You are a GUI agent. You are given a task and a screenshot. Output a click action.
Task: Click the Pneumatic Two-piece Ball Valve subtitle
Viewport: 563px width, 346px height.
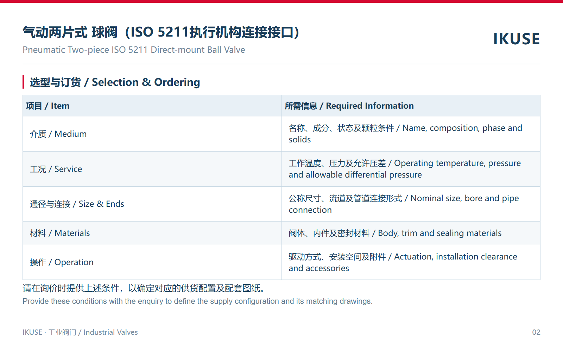[134, 50]
